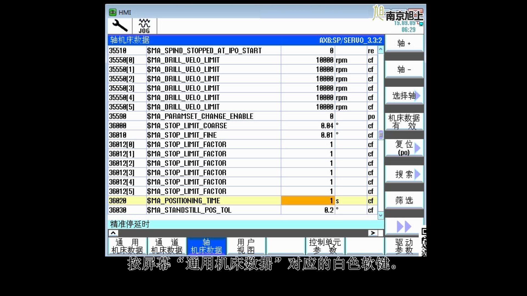Click the 35550[1] 10000 rpm value
The width and height of the screenshot is (527, 296).
[x=308, y=69]
